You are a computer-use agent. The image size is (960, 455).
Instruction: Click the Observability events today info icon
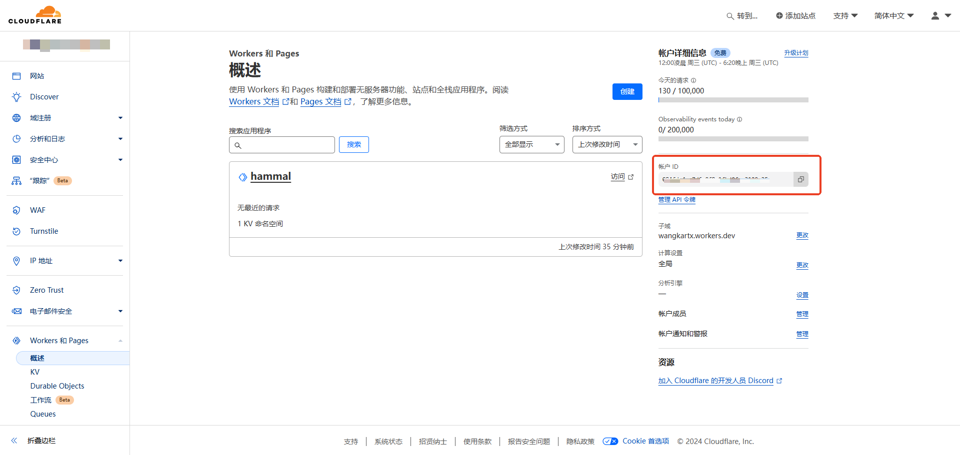pos(739,119)
